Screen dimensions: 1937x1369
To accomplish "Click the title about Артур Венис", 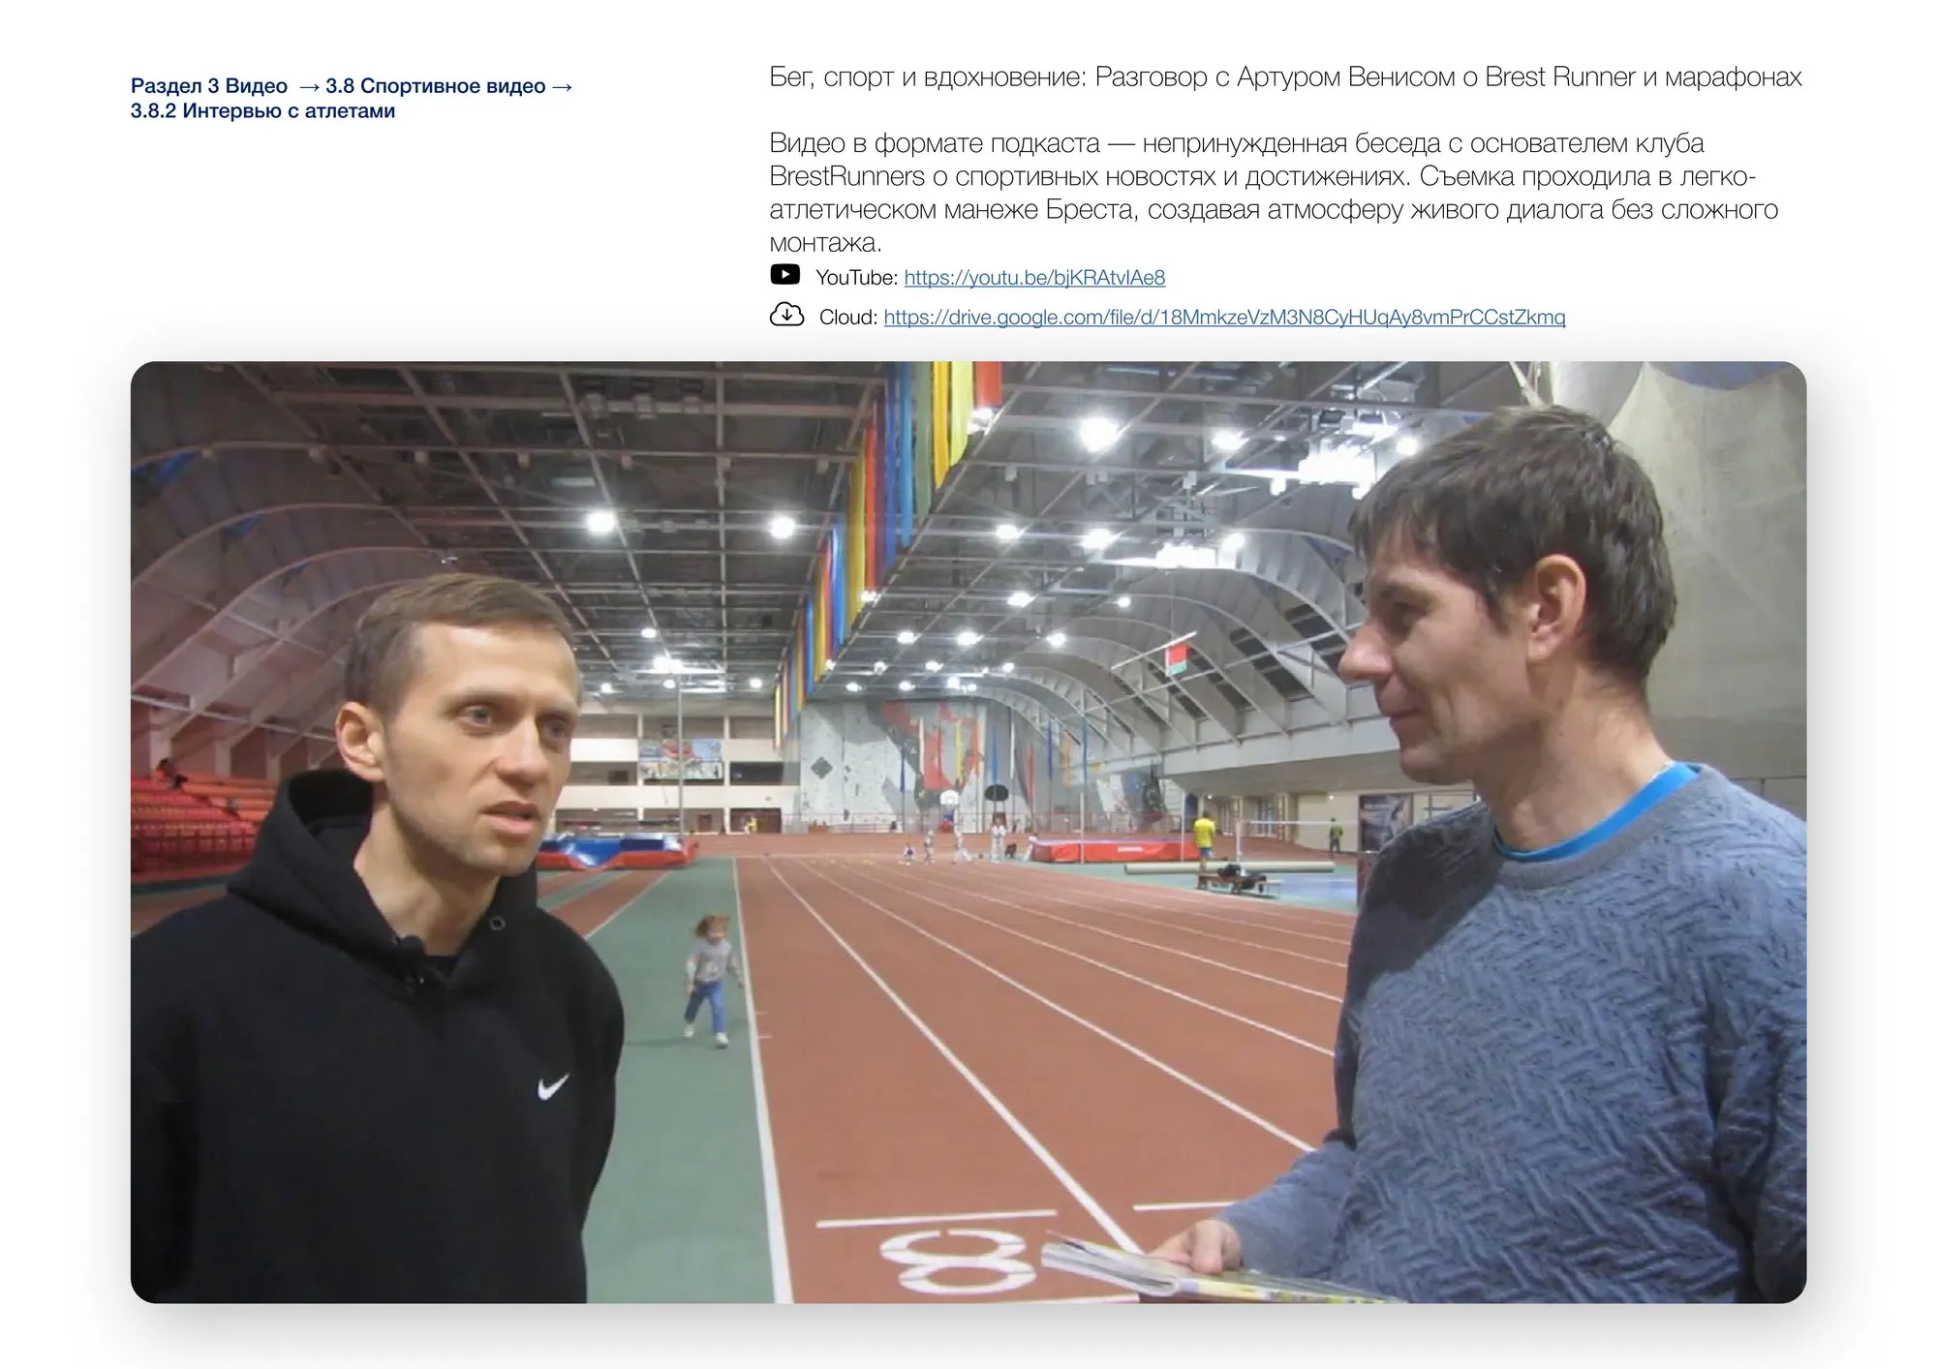I will point(1285,77).
